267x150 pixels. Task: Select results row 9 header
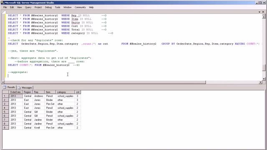pos(5,128)
